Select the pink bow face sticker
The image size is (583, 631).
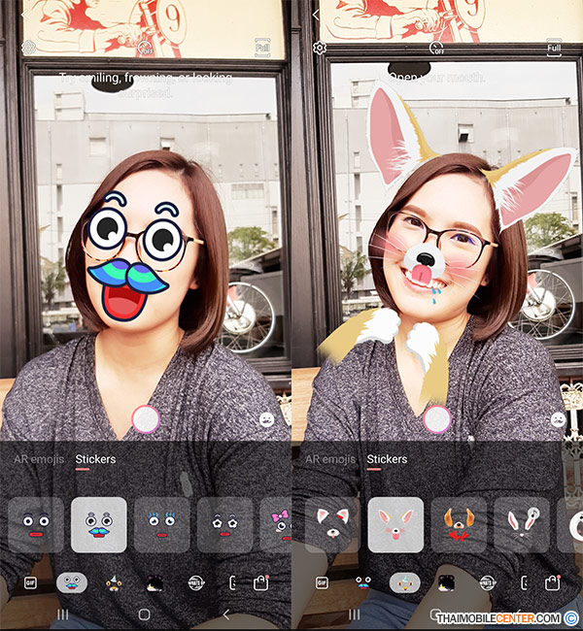coord(277,524)
